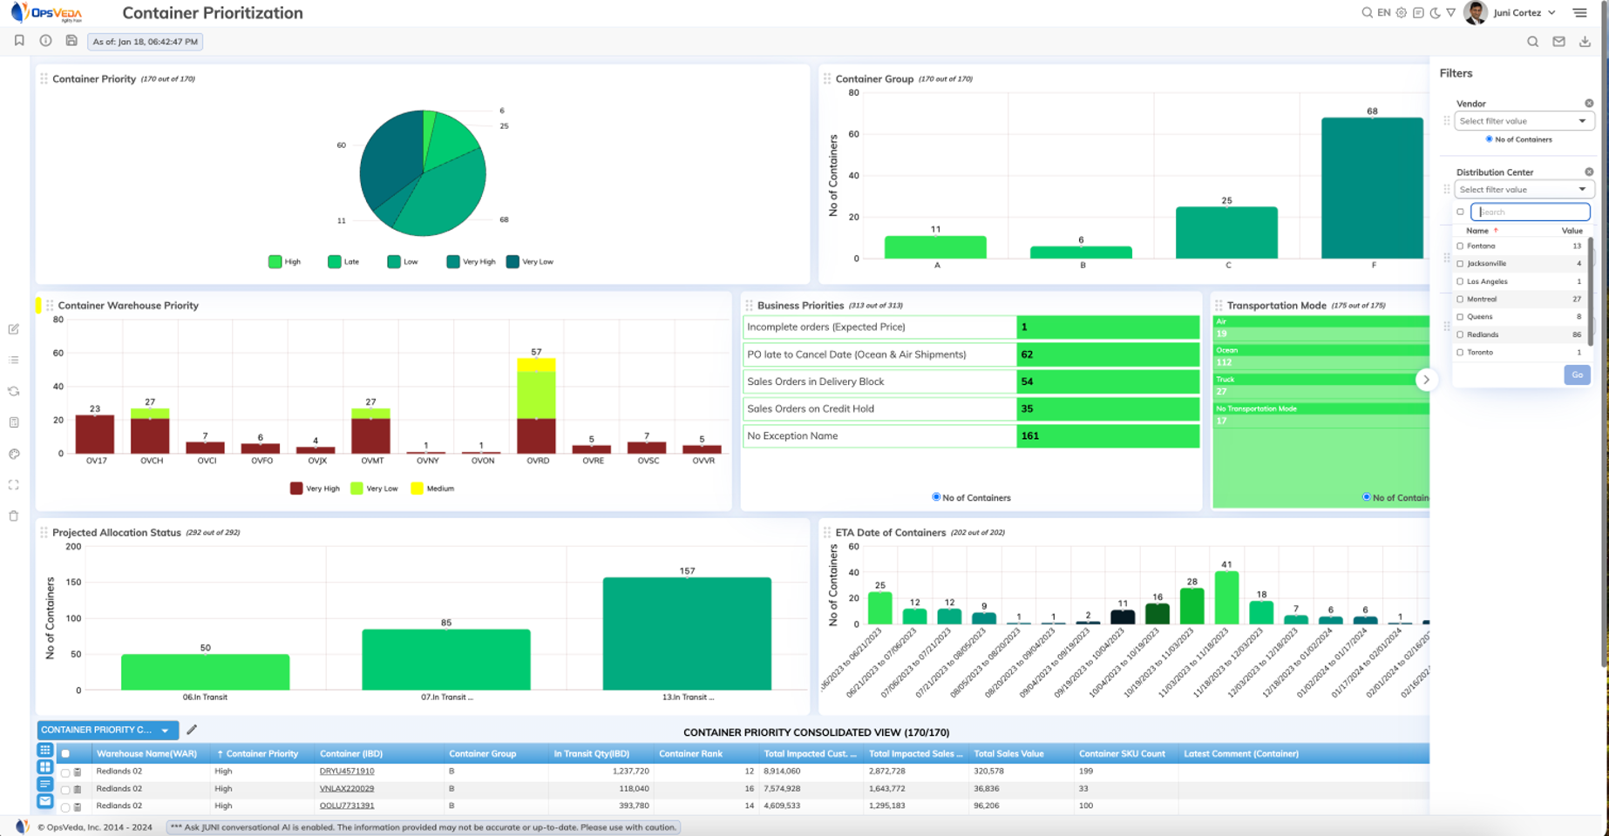Tick the Redlands checkbox in filter list
The image size is (1609, 836).
tap(1461, 334)
